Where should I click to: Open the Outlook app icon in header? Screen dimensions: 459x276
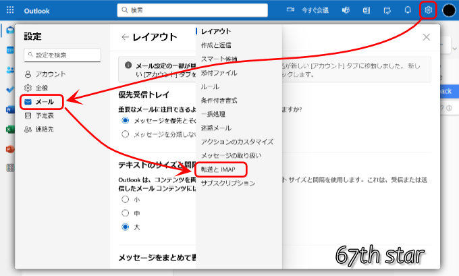click(x=367, y=11)
